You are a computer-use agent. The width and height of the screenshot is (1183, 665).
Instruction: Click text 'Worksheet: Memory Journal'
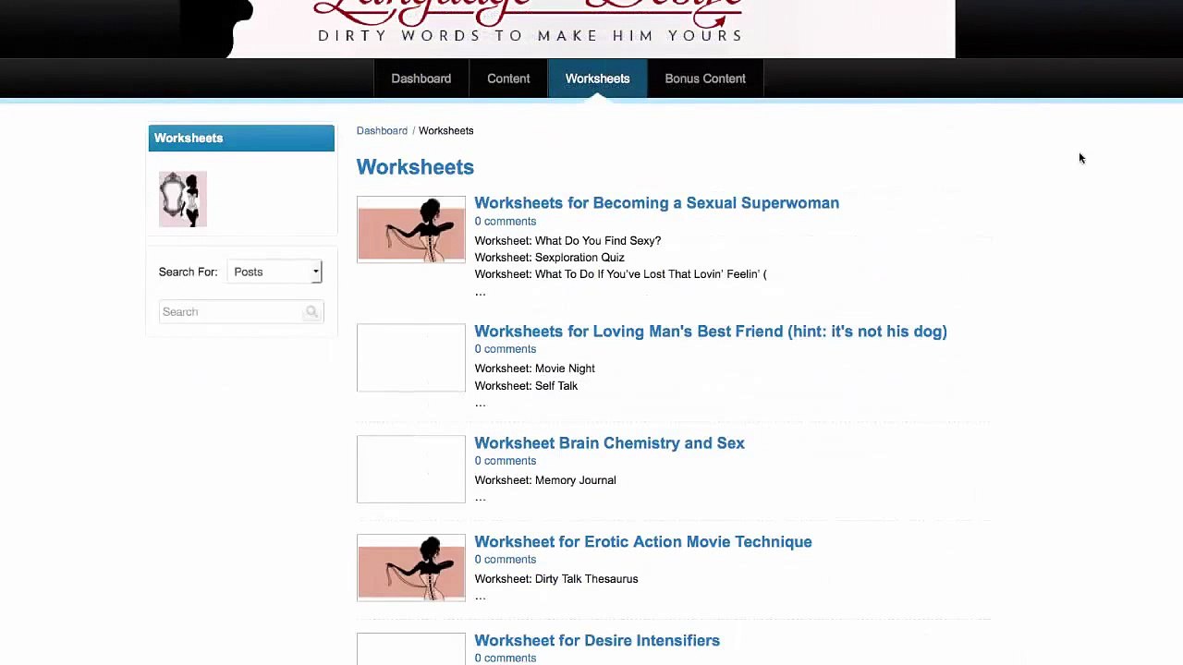tap(545, 480)
